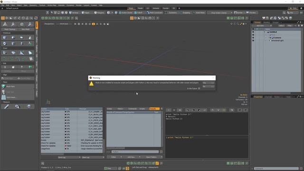304x171 pixels.
Task: Add a new layout tab with plus
Action: click(x=179, y=9)
